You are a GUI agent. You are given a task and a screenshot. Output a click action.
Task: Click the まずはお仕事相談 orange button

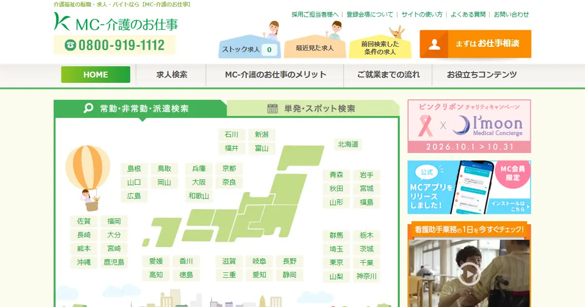475,44
